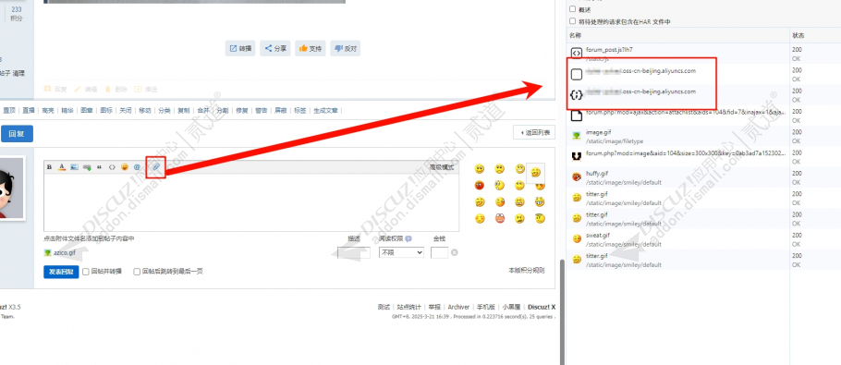Remove the azico.gif attachment with the x icon
This screenshot has height=365, width=841.
click(455, 252)
